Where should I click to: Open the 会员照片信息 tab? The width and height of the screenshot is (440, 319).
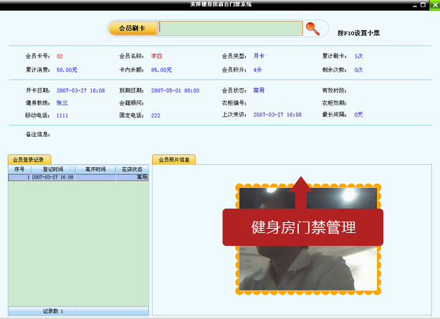tap(173, 160)
